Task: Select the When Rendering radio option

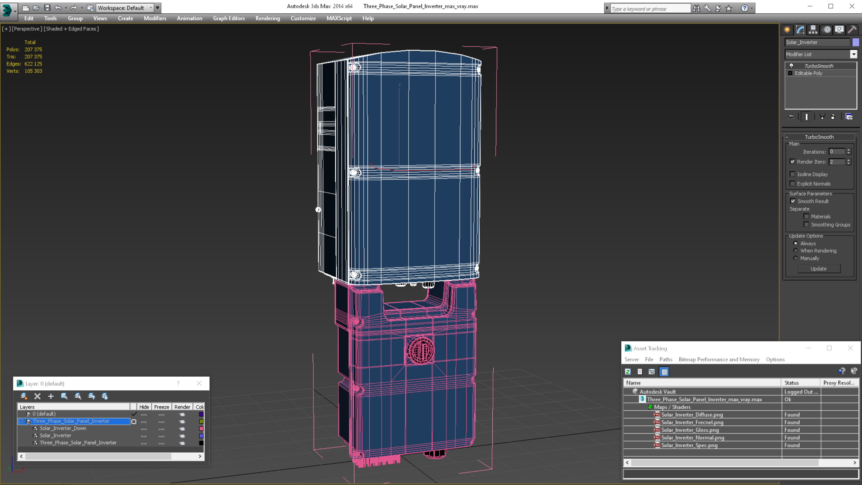Action: point(796,251)
